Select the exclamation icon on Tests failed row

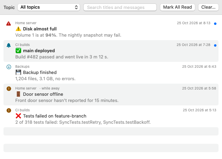(9, 110)
